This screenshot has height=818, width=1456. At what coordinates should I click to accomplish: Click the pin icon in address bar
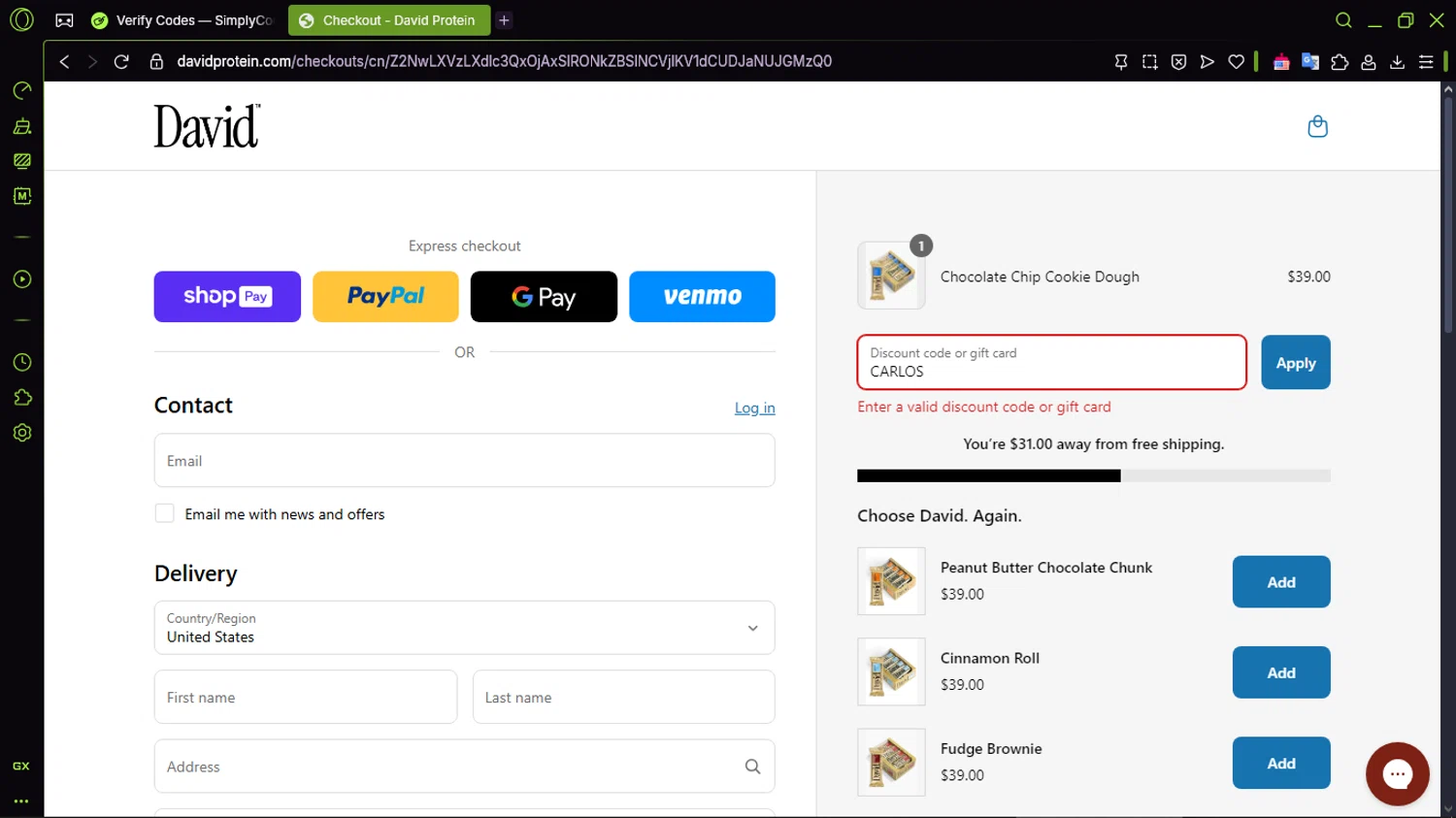tap(1121, 61)
